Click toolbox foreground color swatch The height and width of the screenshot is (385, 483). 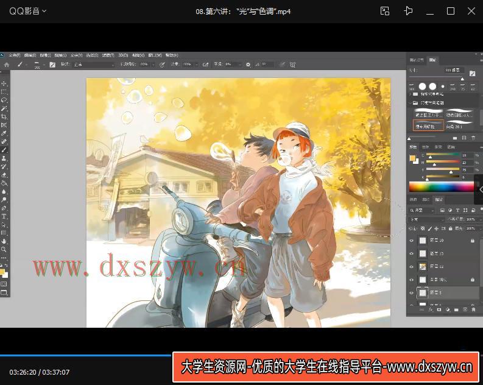click(x=2, y=272)
